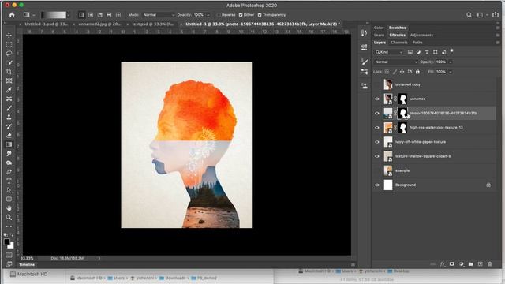Choose the Linear Gradient style
The image size is (505, 284).
pos(81,15)
